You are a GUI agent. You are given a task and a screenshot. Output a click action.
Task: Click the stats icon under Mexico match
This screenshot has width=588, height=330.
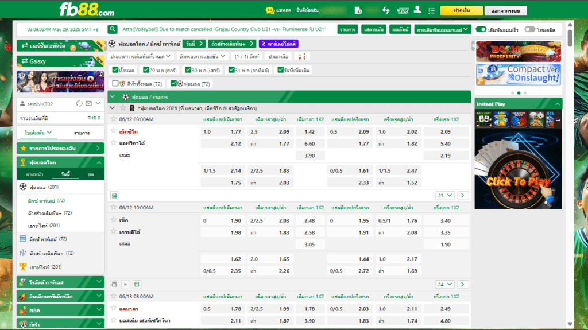(x=114, y=196)
